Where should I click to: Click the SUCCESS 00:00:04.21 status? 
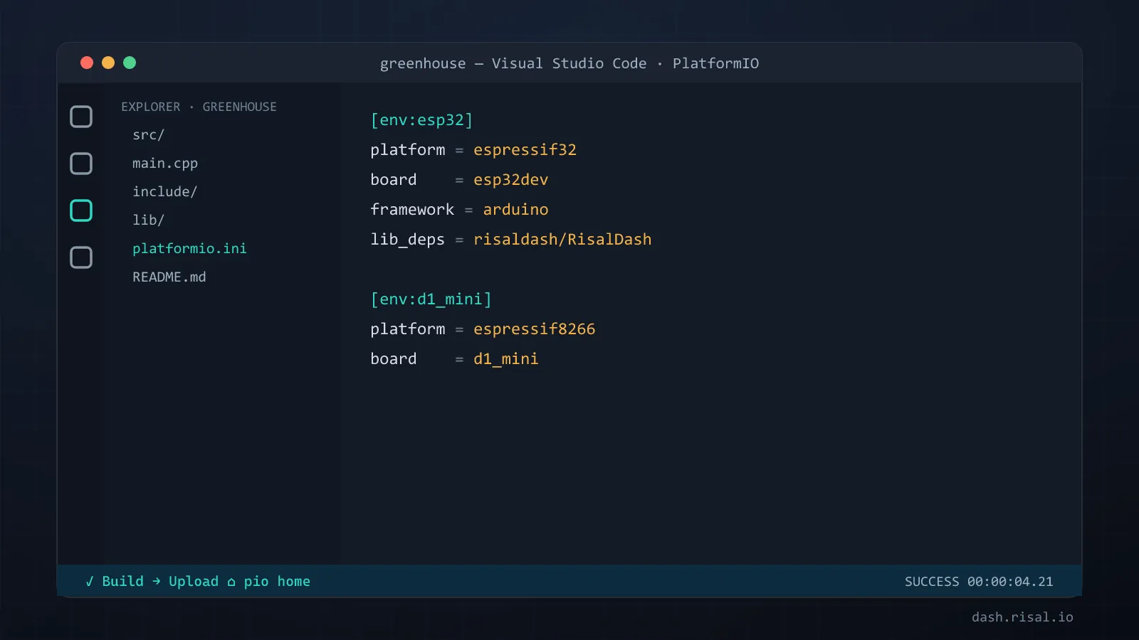[x=979, y=582]
